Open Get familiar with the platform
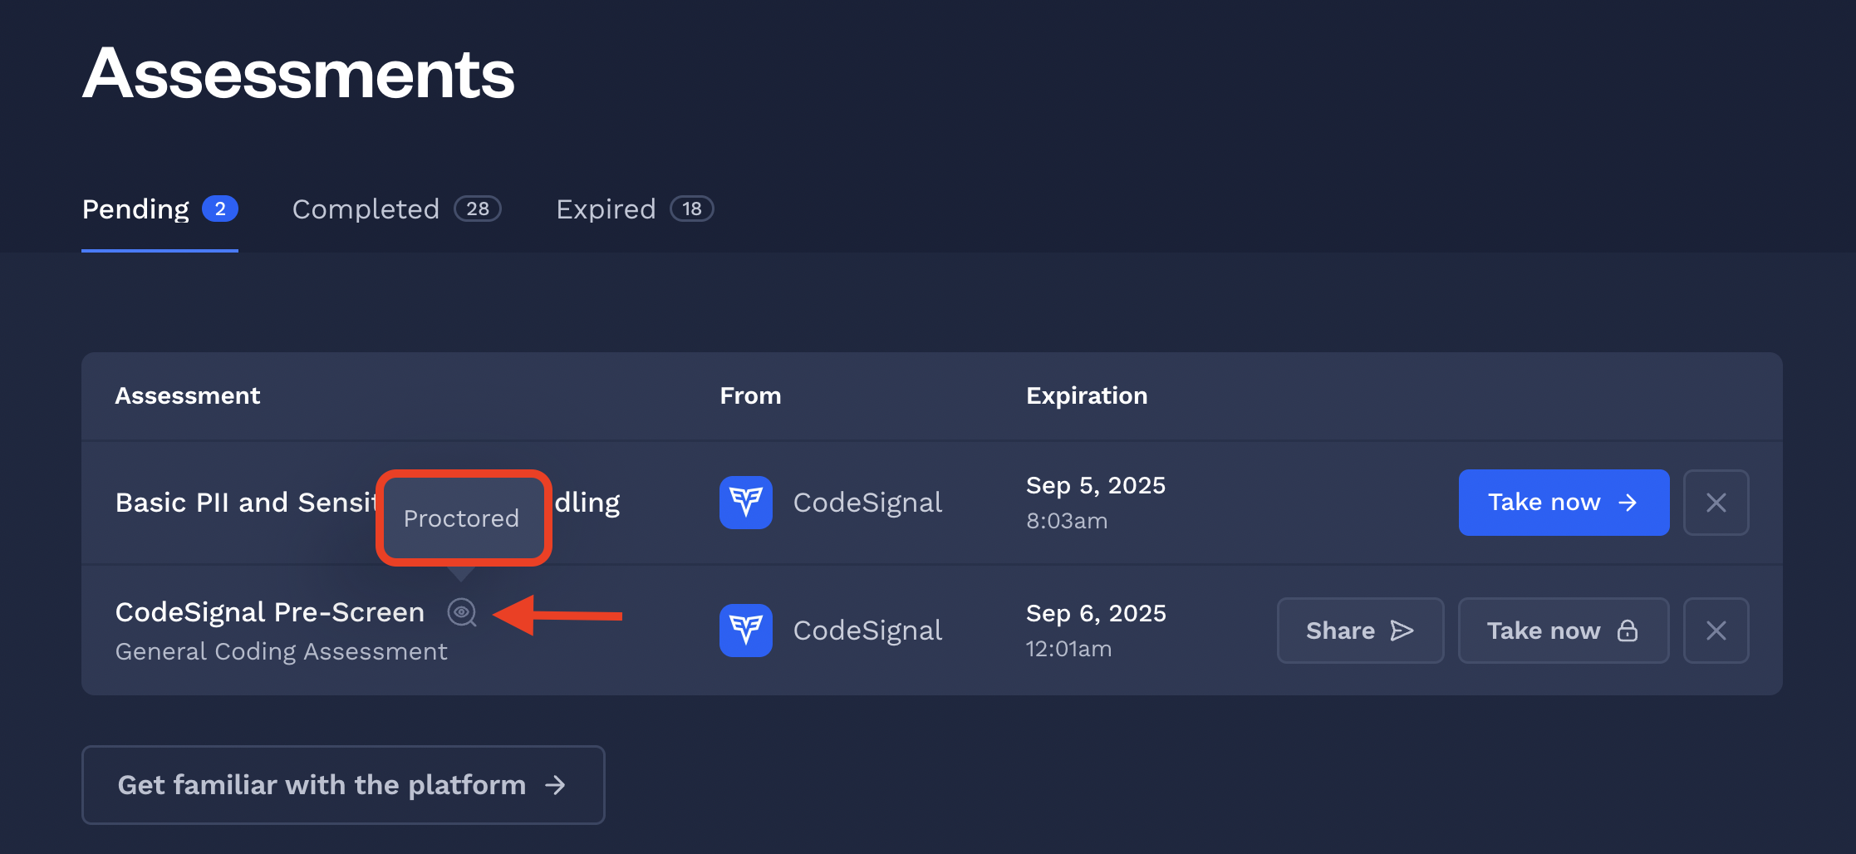This screenshot has height=854, width=1856. (342, 785)
